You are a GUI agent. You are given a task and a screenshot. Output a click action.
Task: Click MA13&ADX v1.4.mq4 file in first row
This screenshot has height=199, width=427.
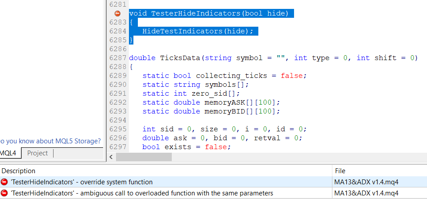tap(366, 182)
